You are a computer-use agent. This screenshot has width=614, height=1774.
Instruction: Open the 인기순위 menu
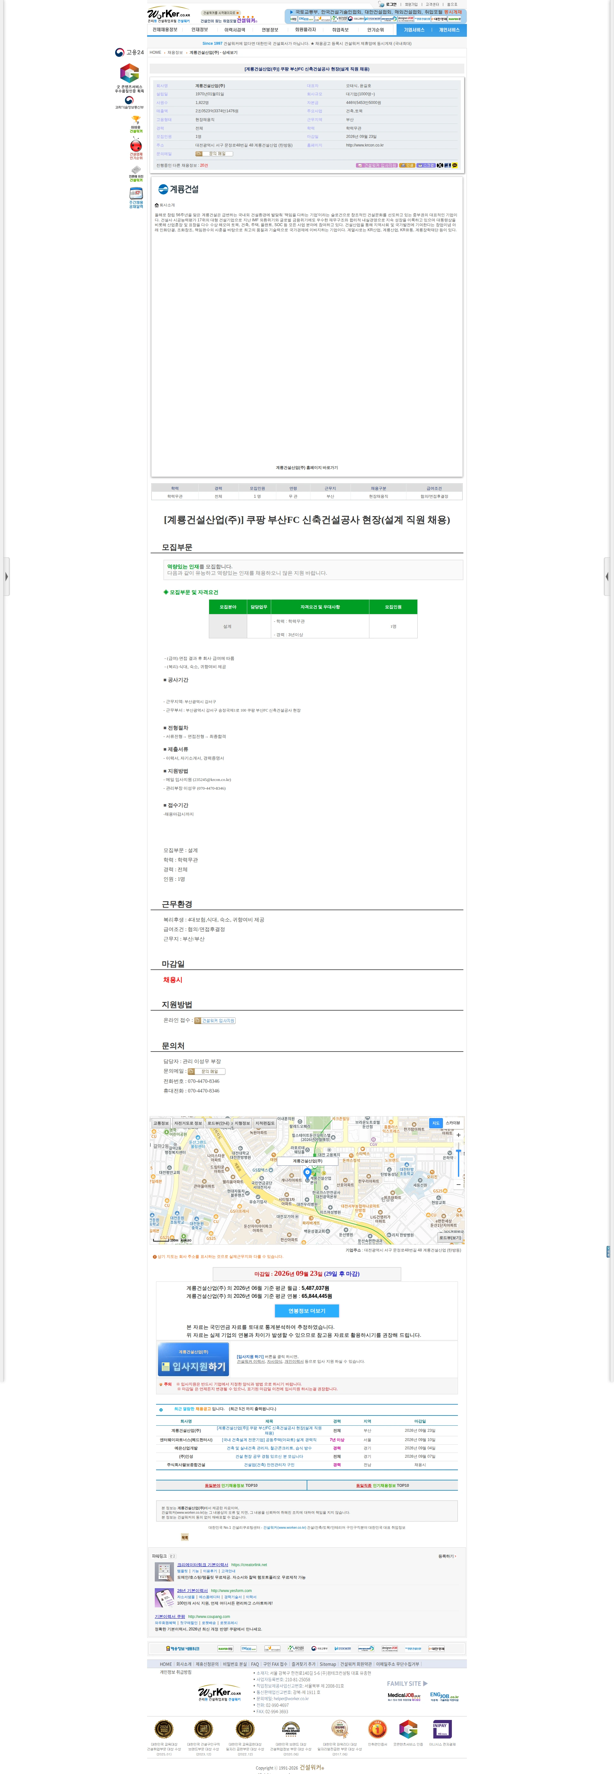[x=375, y=30]
